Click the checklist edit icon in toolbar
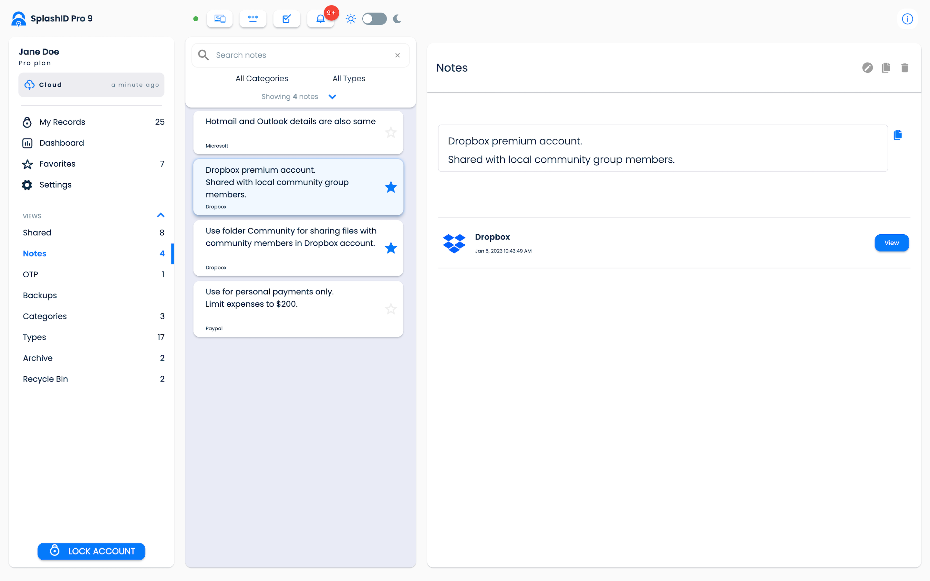The width and height of the screenshot is (930, 581). pyautogui.click(x=287, y=19)
